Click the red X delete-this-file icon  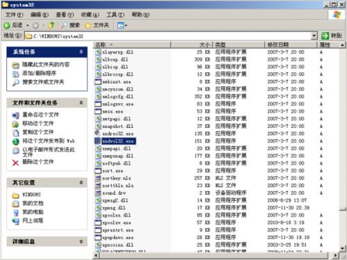point(15,163)
